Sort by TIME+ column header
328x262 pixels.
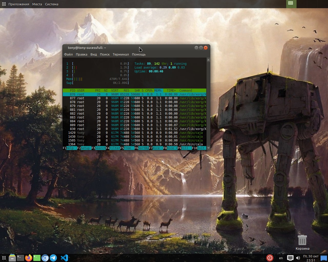171,91
